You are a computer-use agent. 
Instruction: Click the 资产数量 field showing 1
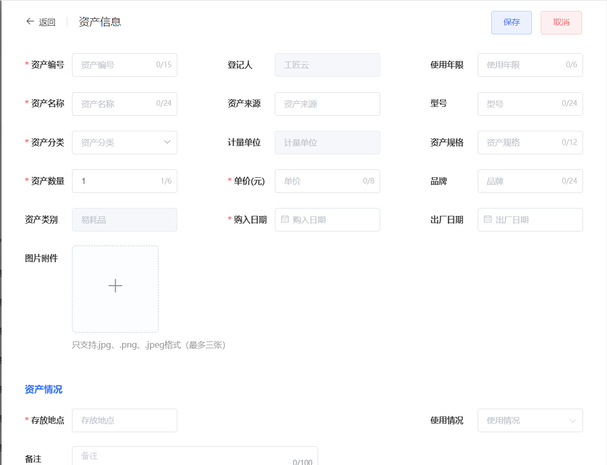point(124,181)
